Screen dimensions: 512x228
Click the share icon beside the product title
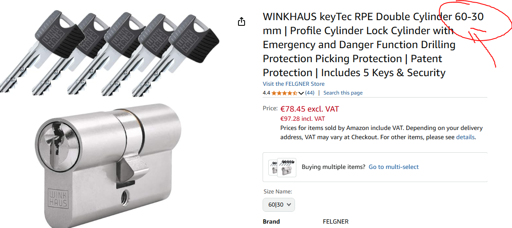[x=241, y=22]
